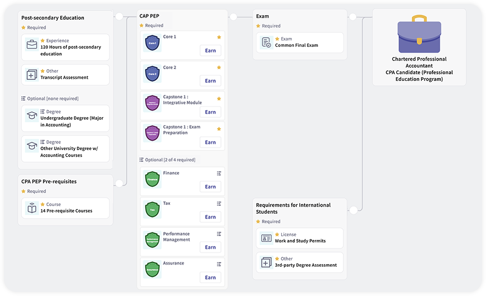The height and width of the screenshot is (296, 486).
Task: Click Earn on the Finance card
Action: click(210, 187)
